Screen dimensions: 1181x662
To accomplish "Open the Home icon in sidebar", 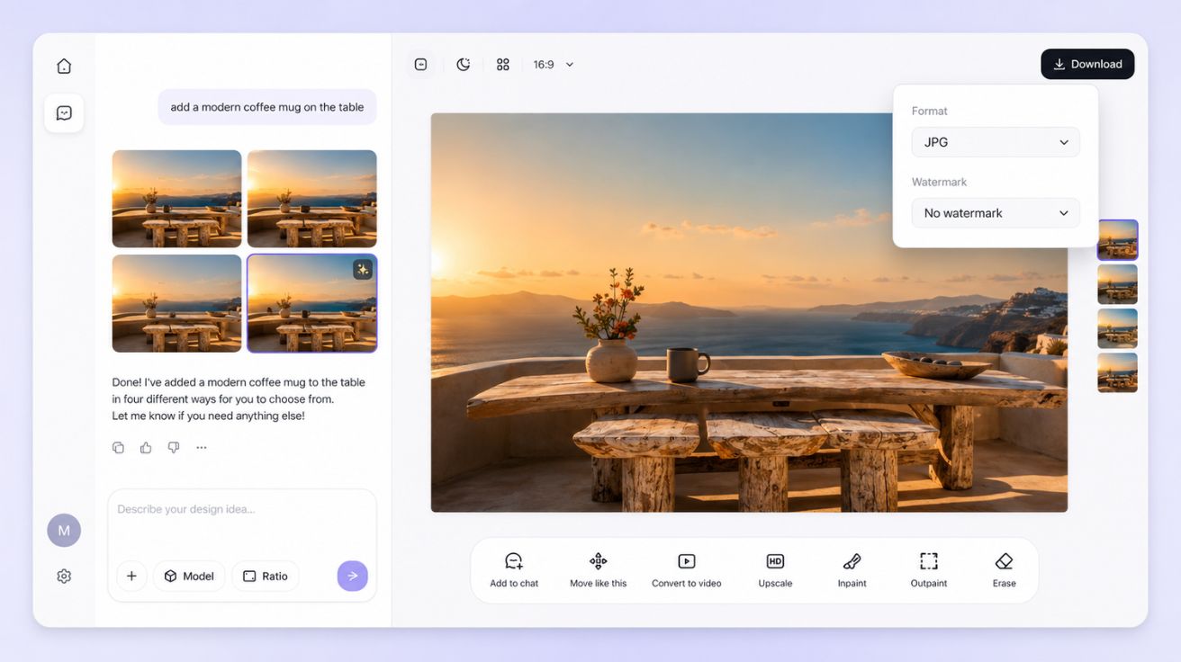I will click(64, 66).
